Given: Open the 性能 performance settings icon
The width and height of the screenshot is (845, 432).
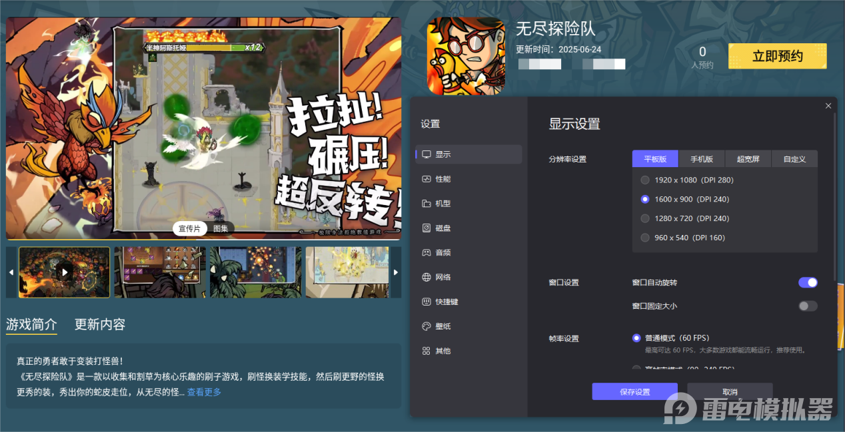Looking at the screenshot, I should tap(426, 179).
